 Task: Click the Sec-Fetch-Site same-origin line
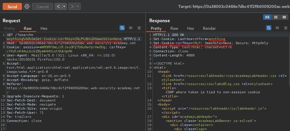tap(34, 108)
